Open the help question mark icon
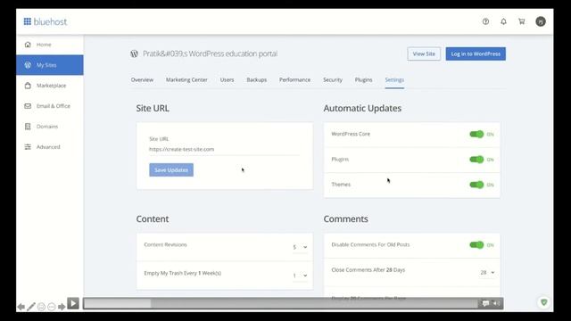This screenshot has height=321, width=571. pyautogui.click(x=485, y=21)
